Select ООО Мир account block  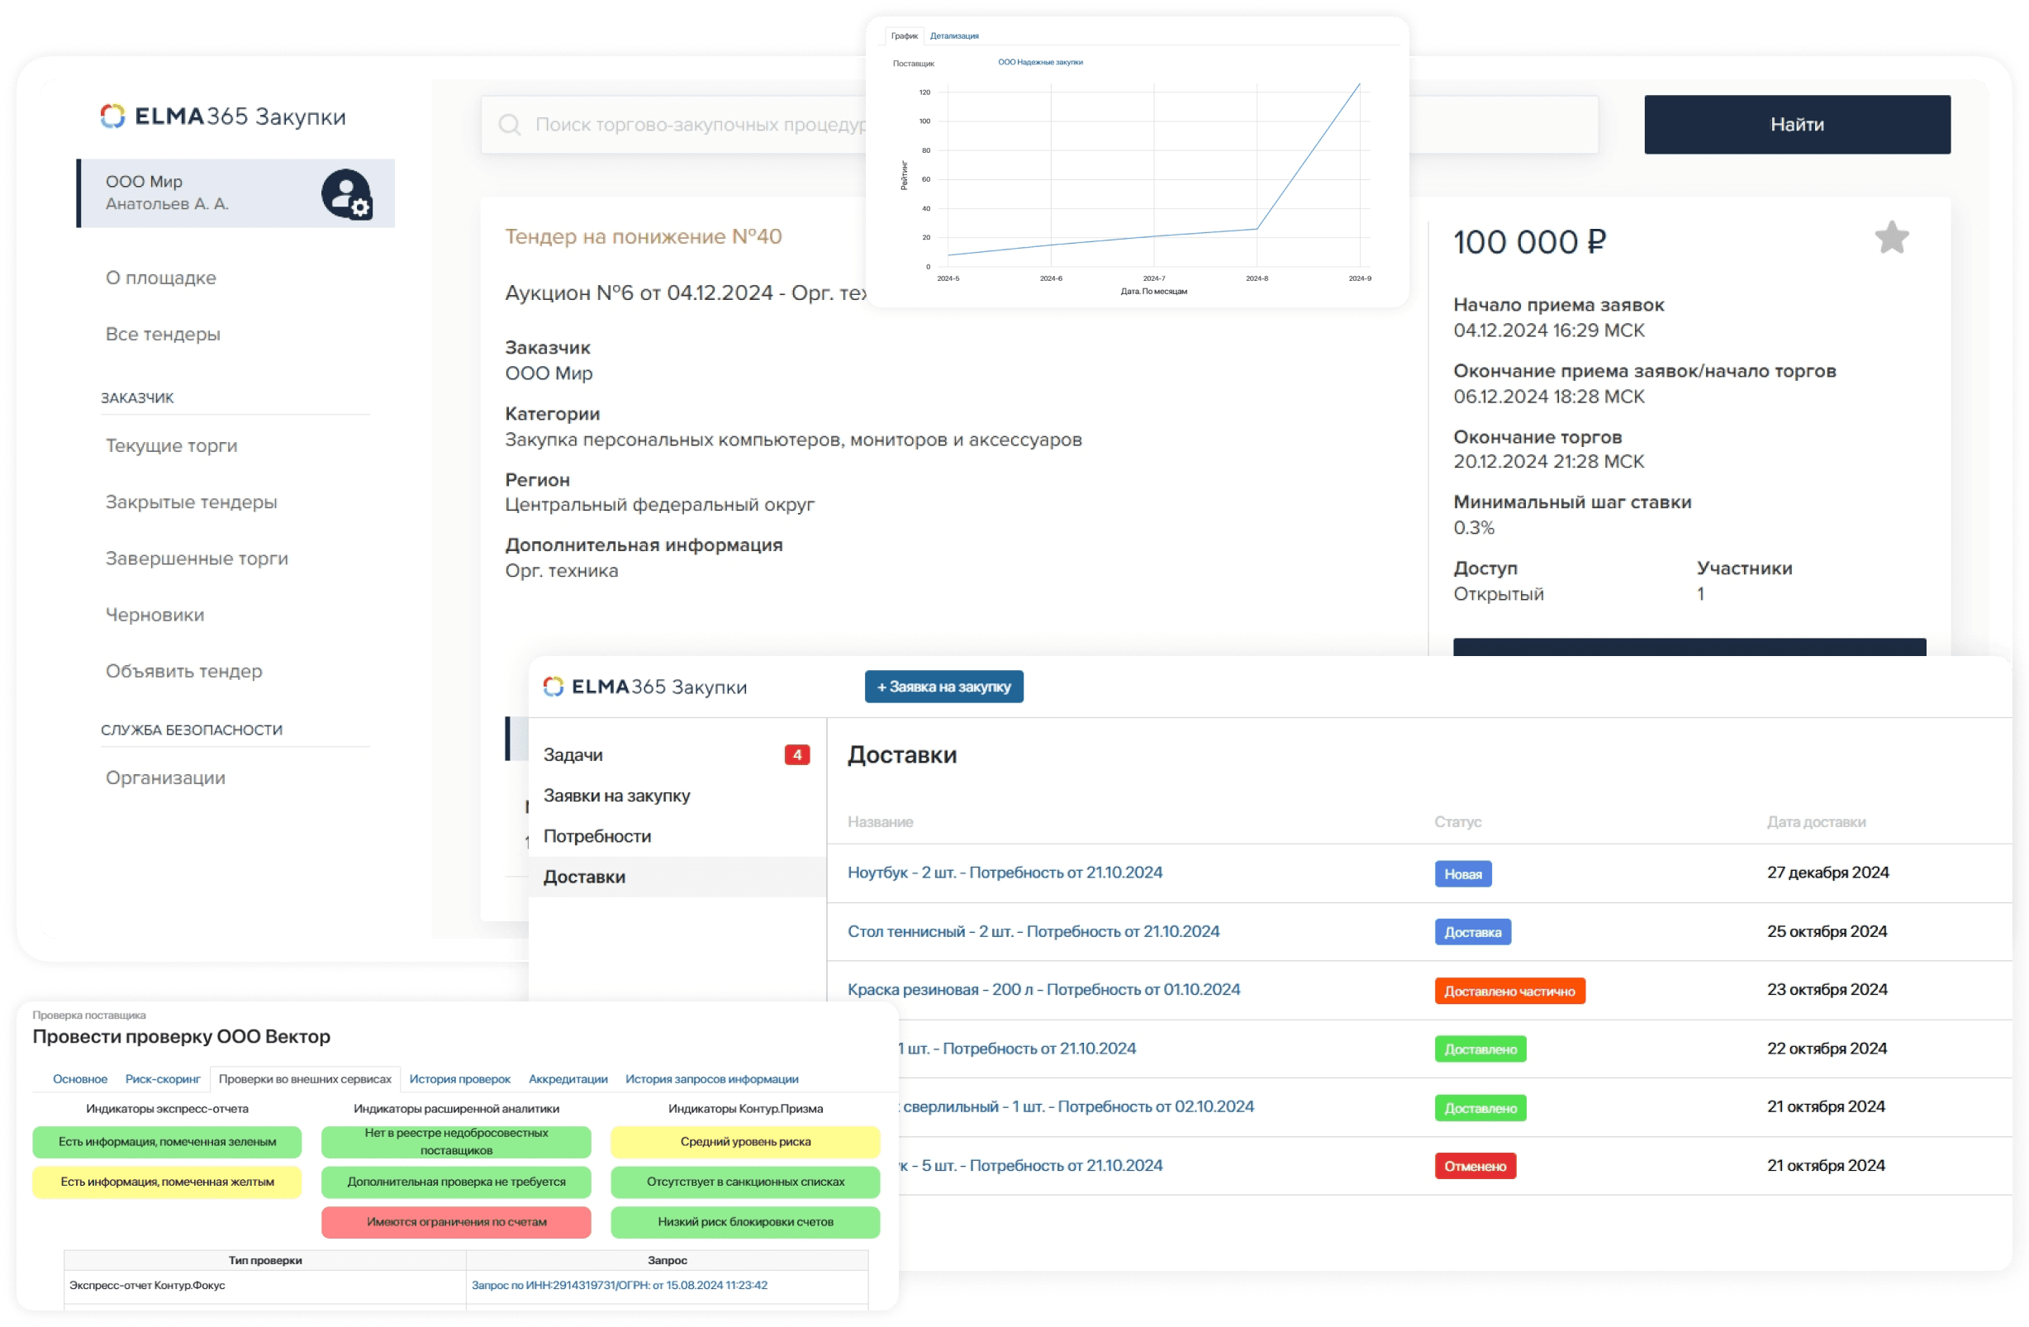click(235, 193)
